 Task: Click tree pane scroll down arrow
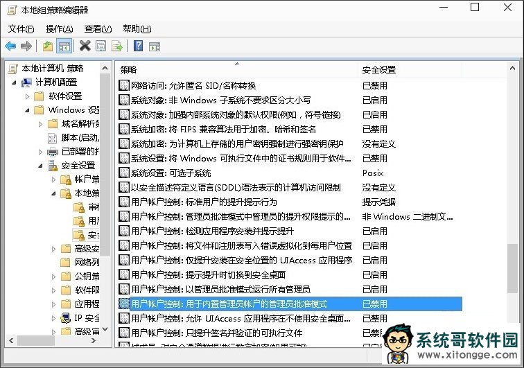(x=105, y=329)
